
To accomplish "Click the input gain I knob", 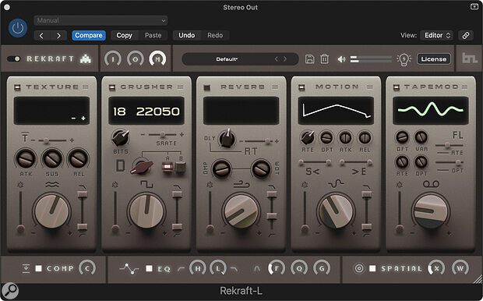I will [113, 59].
